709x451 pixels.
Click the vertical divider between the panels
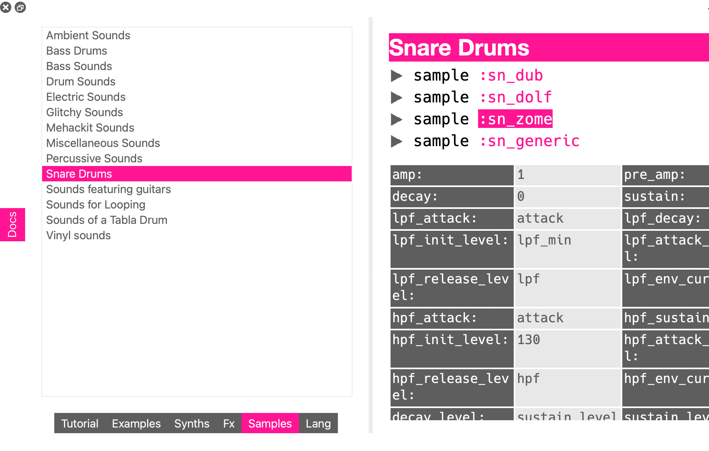[x=371, y=225]
